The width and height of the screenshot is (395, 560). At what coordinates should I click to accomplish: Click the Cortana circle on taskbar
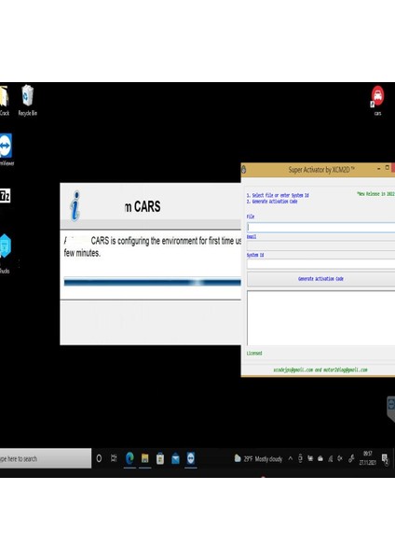[99, 458]
